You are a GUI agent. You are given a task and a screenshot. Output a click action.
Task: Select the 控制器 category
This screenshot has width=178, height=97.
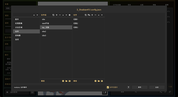[x=26, y=35]
